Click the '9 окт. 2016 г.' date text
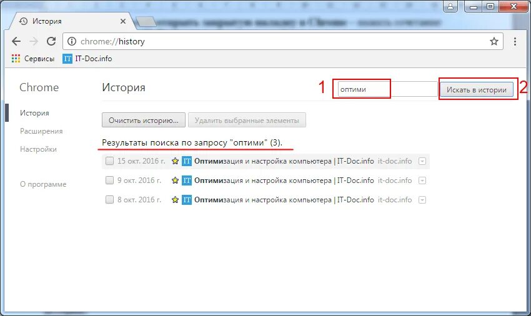Viewport: 531px width, 316px height. pos(139,180)
